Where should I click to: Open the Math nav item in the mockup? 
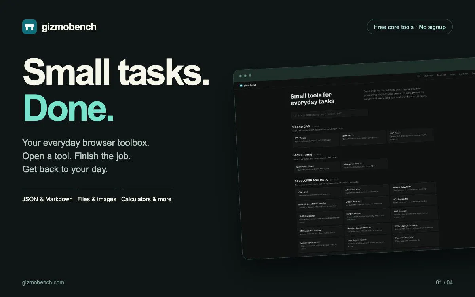(453, 74)
